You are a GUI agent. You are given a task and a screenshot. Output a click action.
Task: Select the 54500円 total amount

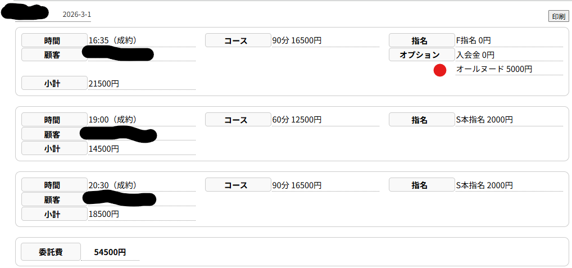point(110,252)
